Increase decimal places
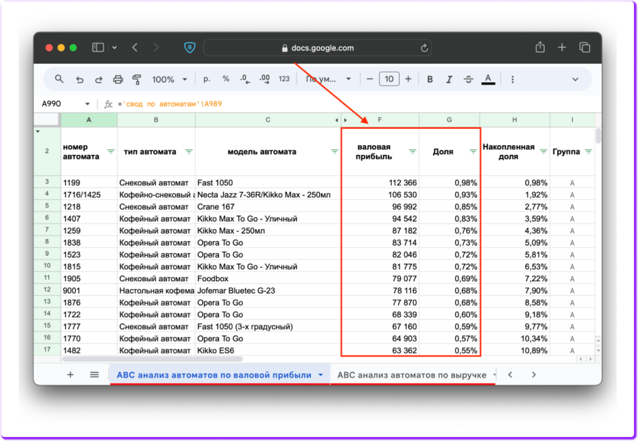Viewport: 638px width, 441px height. click(265, 79)
